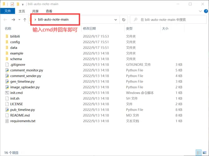Click bili-auto-note-main in address bar

pyautogui.click(x=53, y=20)
